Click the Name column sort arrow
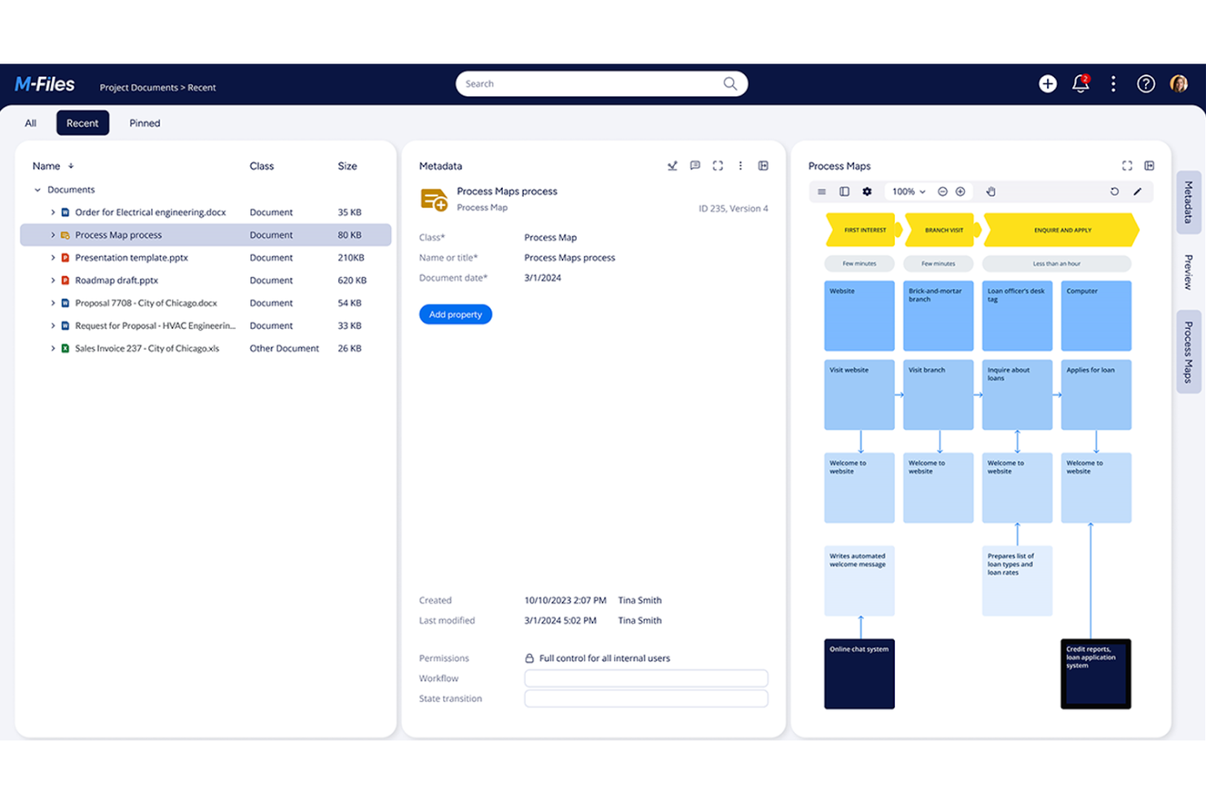 tap(71, 166)
